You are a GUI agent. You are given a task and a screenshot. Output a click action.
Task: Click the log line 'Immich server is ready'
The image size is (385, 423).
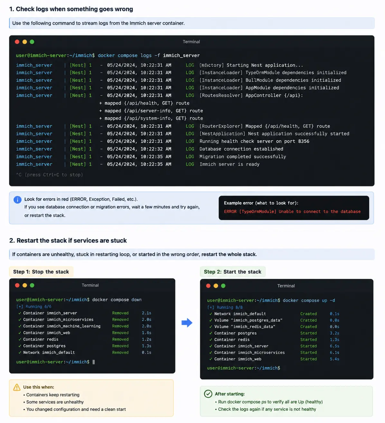coord(230,164)
